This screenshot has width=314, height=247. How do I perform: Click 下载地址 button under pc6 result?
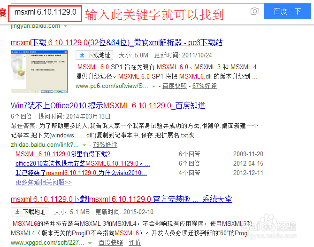click(x=94, y=55)
